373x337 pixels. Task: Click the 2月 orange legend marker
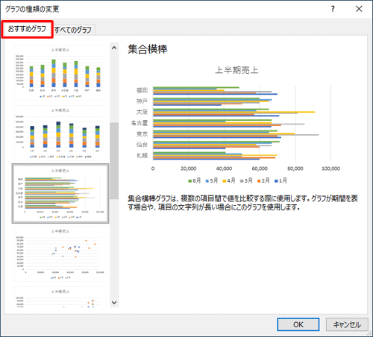(x=259, y=181)
